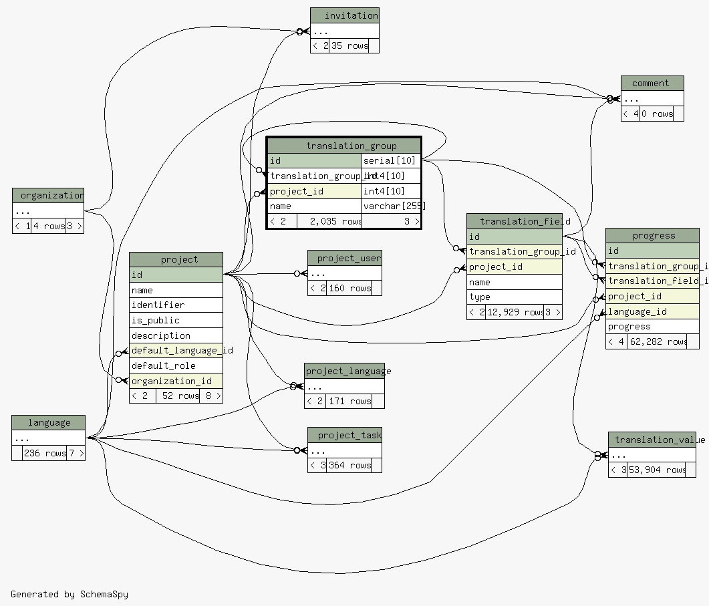Viewport: 709px width, 606px height.
Task: Click the project table header
Action: [x=176, y=259]
